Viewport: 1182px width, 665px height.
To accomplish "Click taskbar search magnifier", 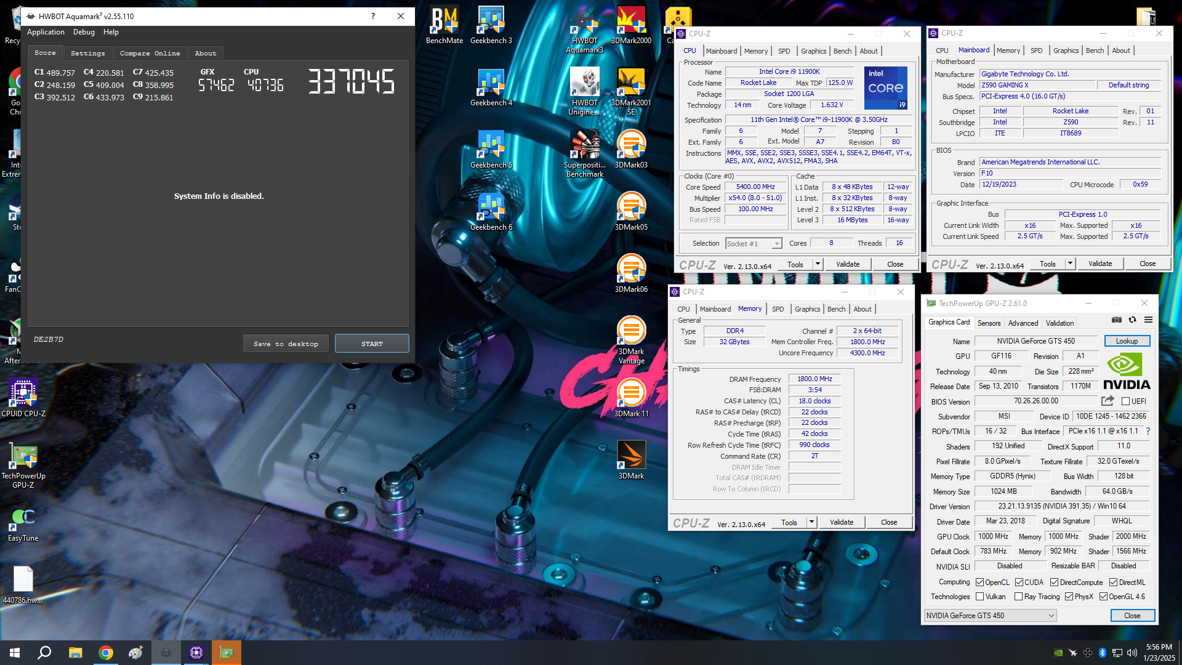I will 44,653.
